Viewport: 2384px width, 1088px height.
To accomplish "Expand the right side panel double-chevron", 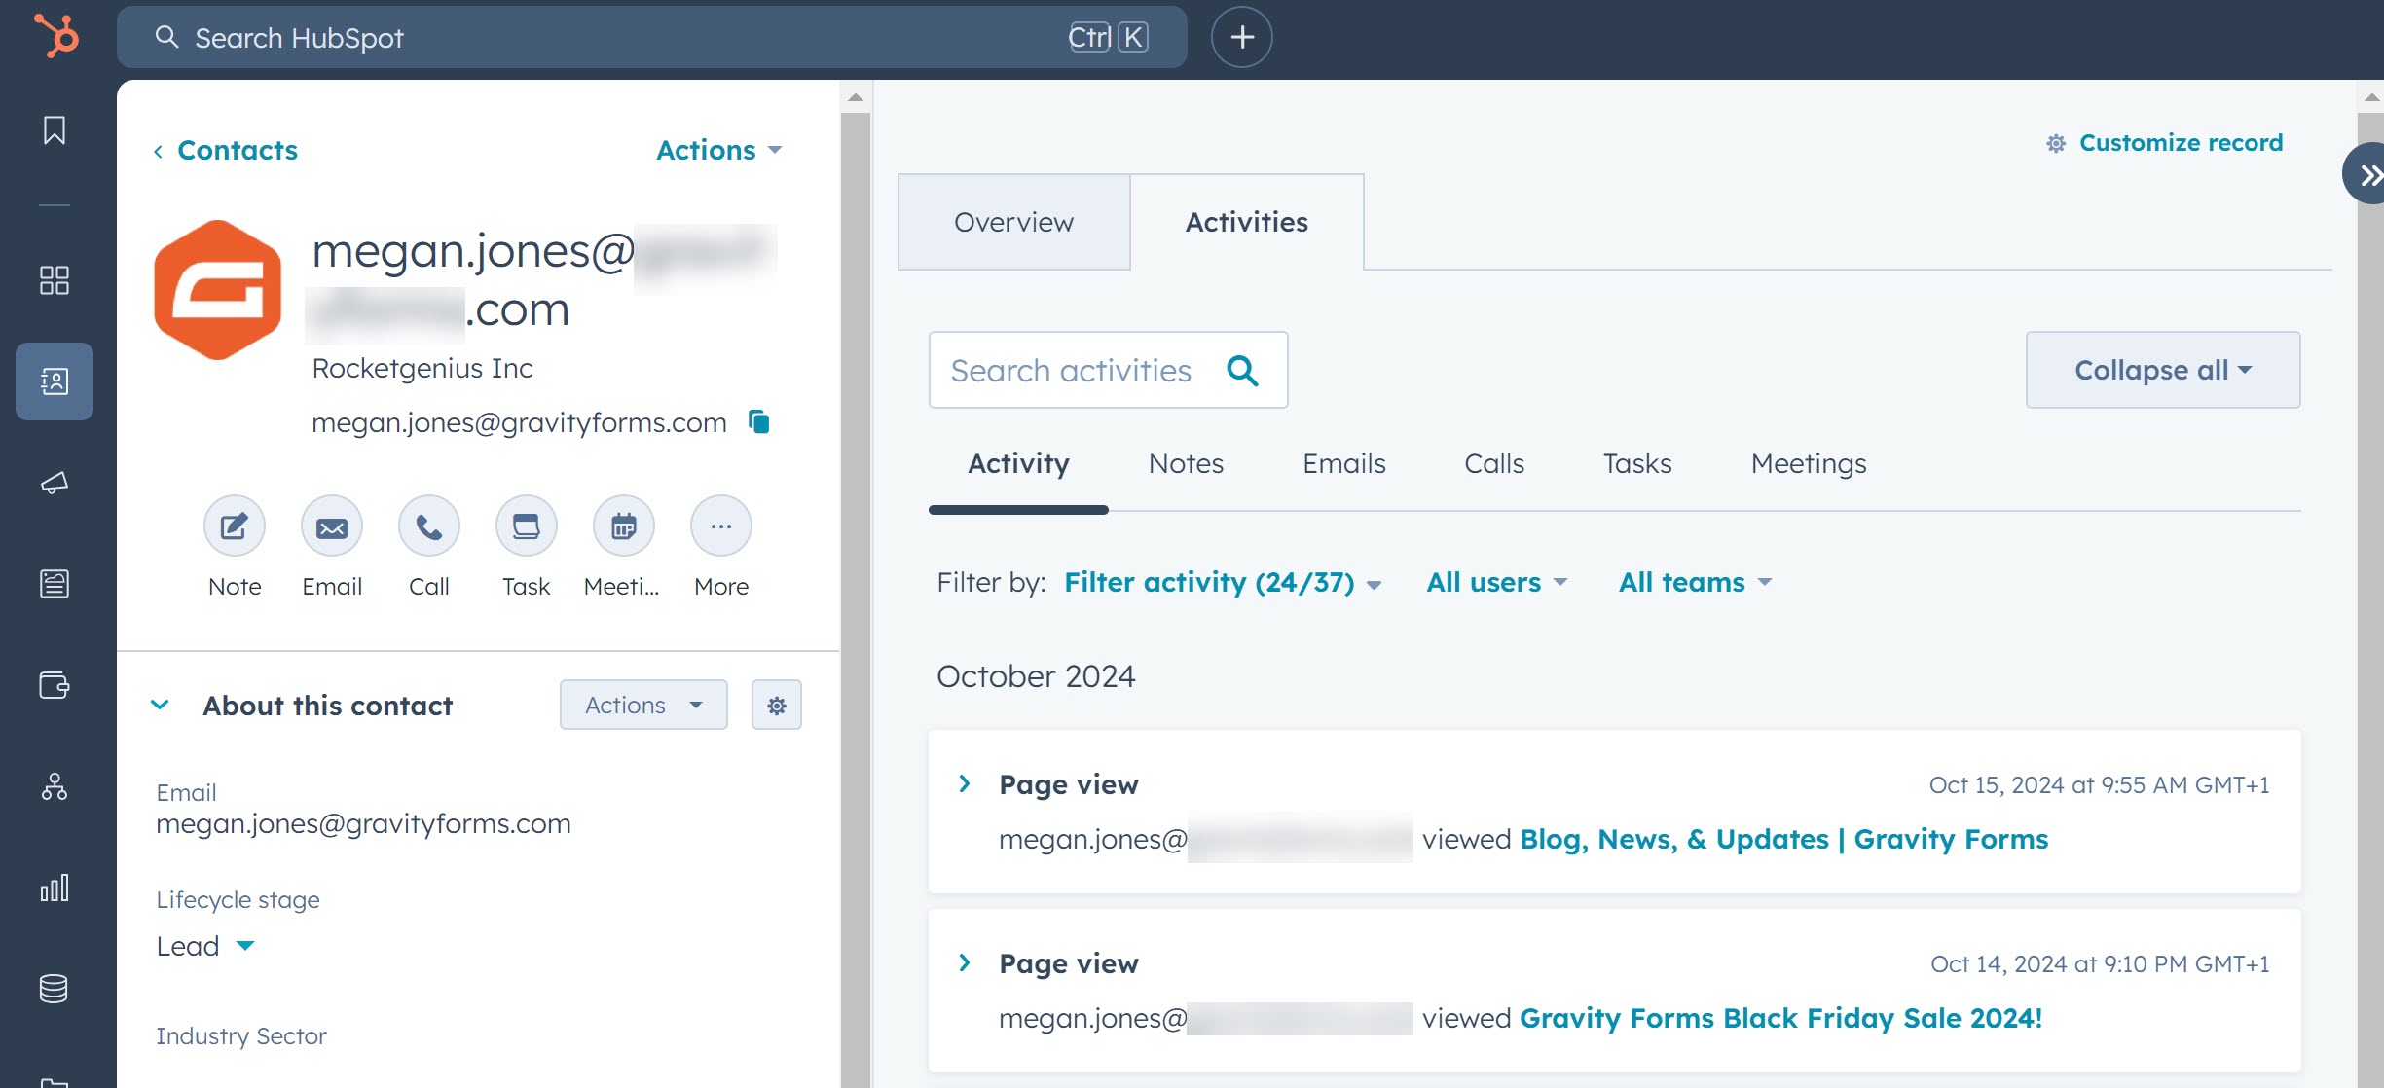I will pyautogui.click(x=2367, y=174).
